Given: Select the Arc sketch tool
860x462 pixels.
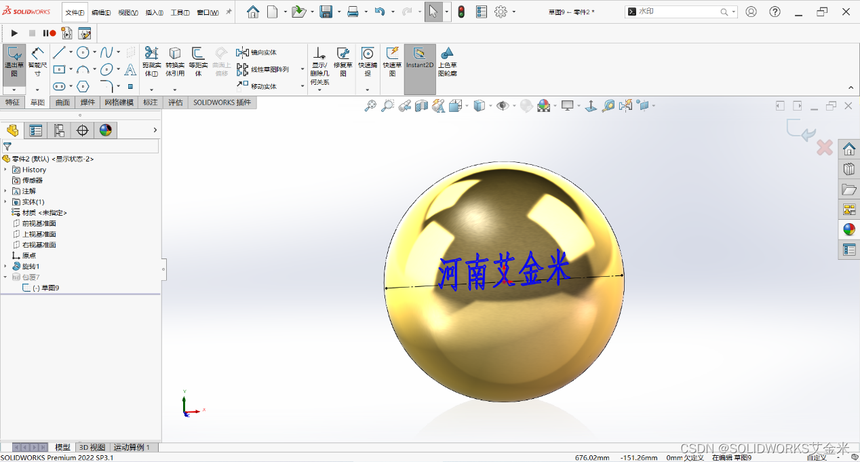Looking at the screenshot, I should click(83, 69).
